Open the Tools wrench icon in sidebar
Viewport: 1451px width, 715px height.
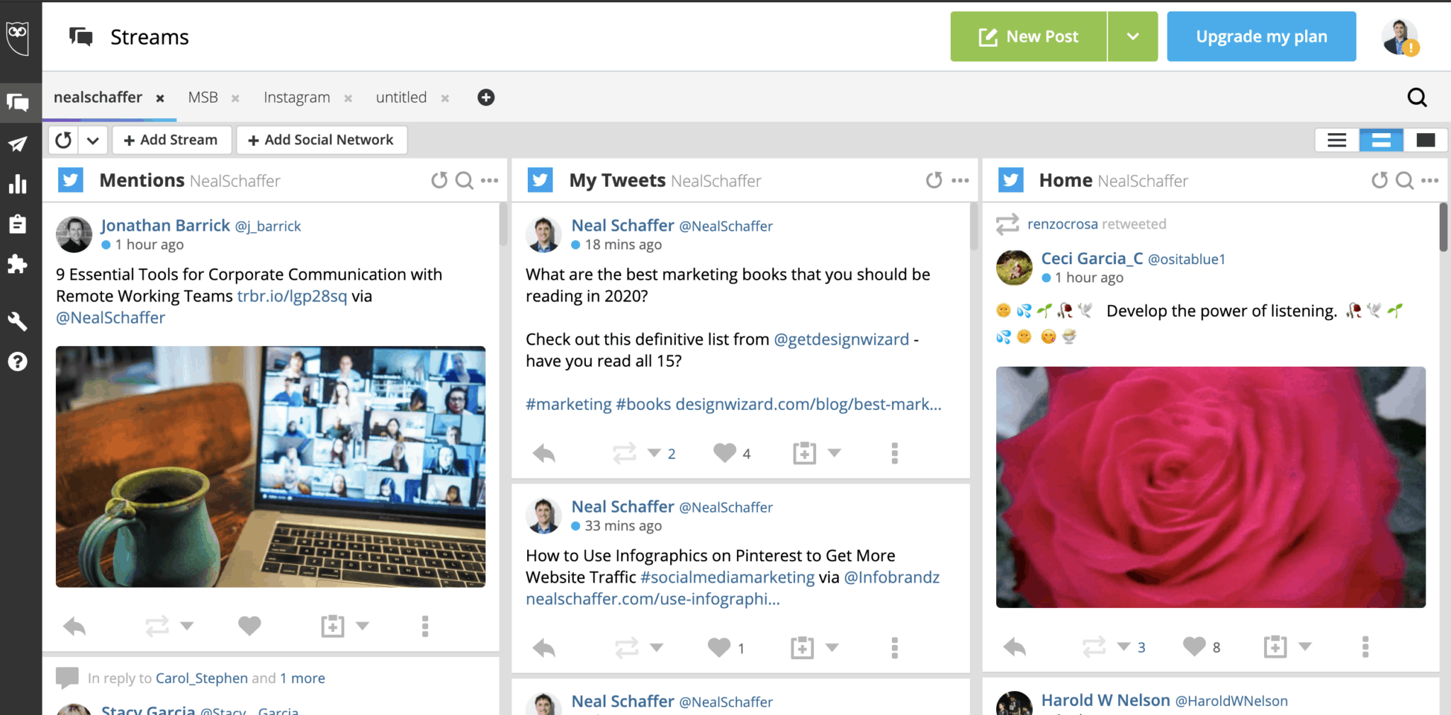pos(18,321)
